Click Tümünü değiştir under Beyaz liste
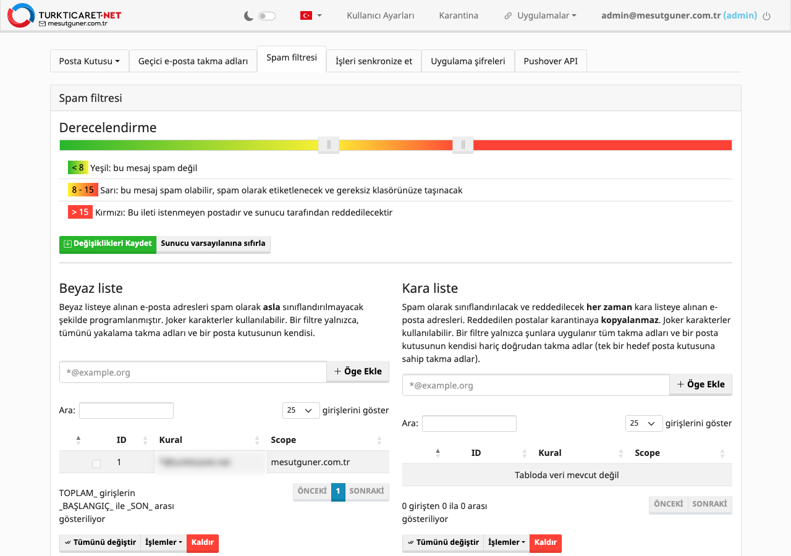Image resolution: width=791 pixels, height=556 pixels. pyautogui.click(x=100, y=542)
